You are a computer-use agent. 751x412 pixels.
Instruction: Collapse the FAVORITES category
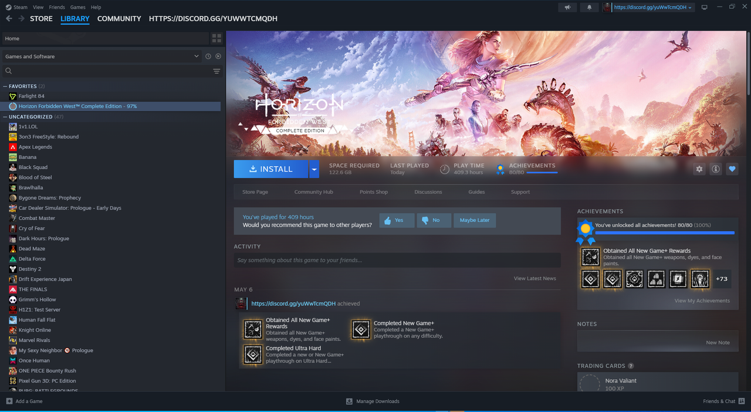point(5,86)
